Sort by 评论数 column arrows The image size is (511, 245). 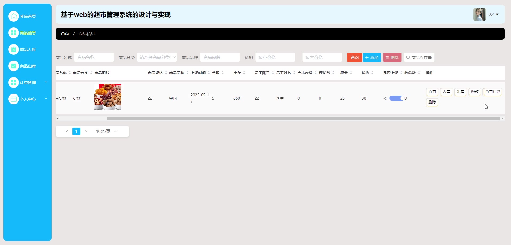point(333,73)
